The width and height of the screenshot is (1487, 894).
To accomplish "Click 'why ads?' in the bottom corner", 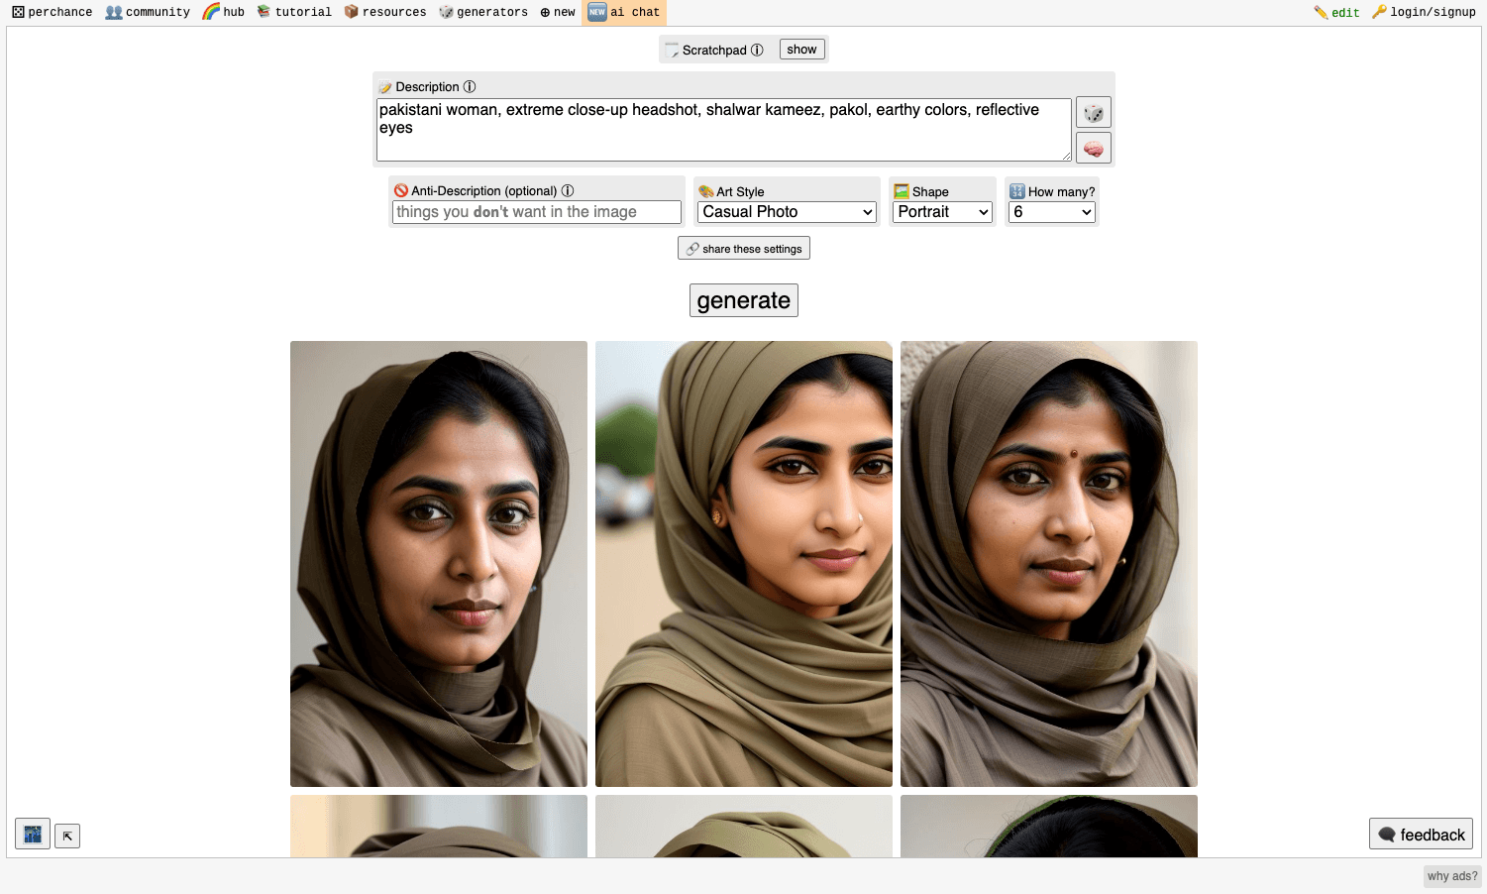I will pyautogui.click(x=1451, y=875).
